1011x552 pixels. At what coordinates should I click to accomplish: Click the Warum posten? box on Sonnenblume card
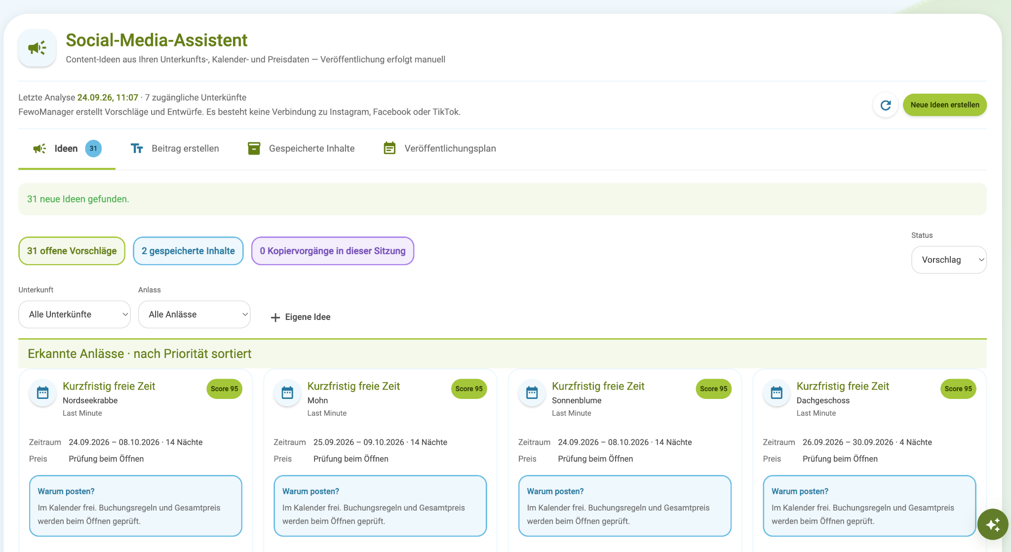pos(625,506)
